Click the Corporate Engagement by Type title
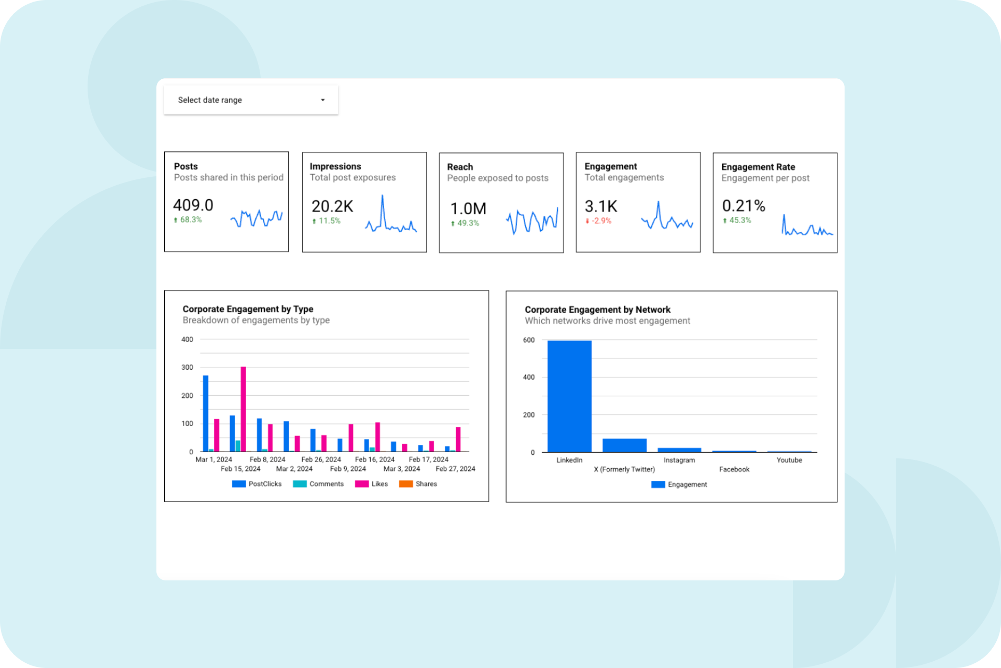This screenshot has height=668, width=1001. [248, 309]
